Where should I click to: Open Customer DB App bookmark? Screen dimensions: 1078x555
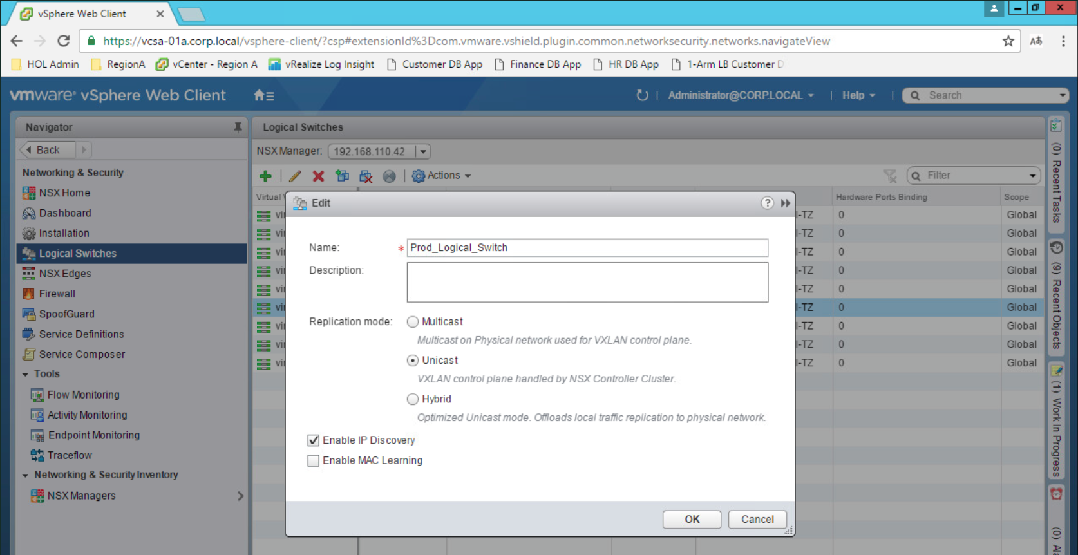coord(435,64)
